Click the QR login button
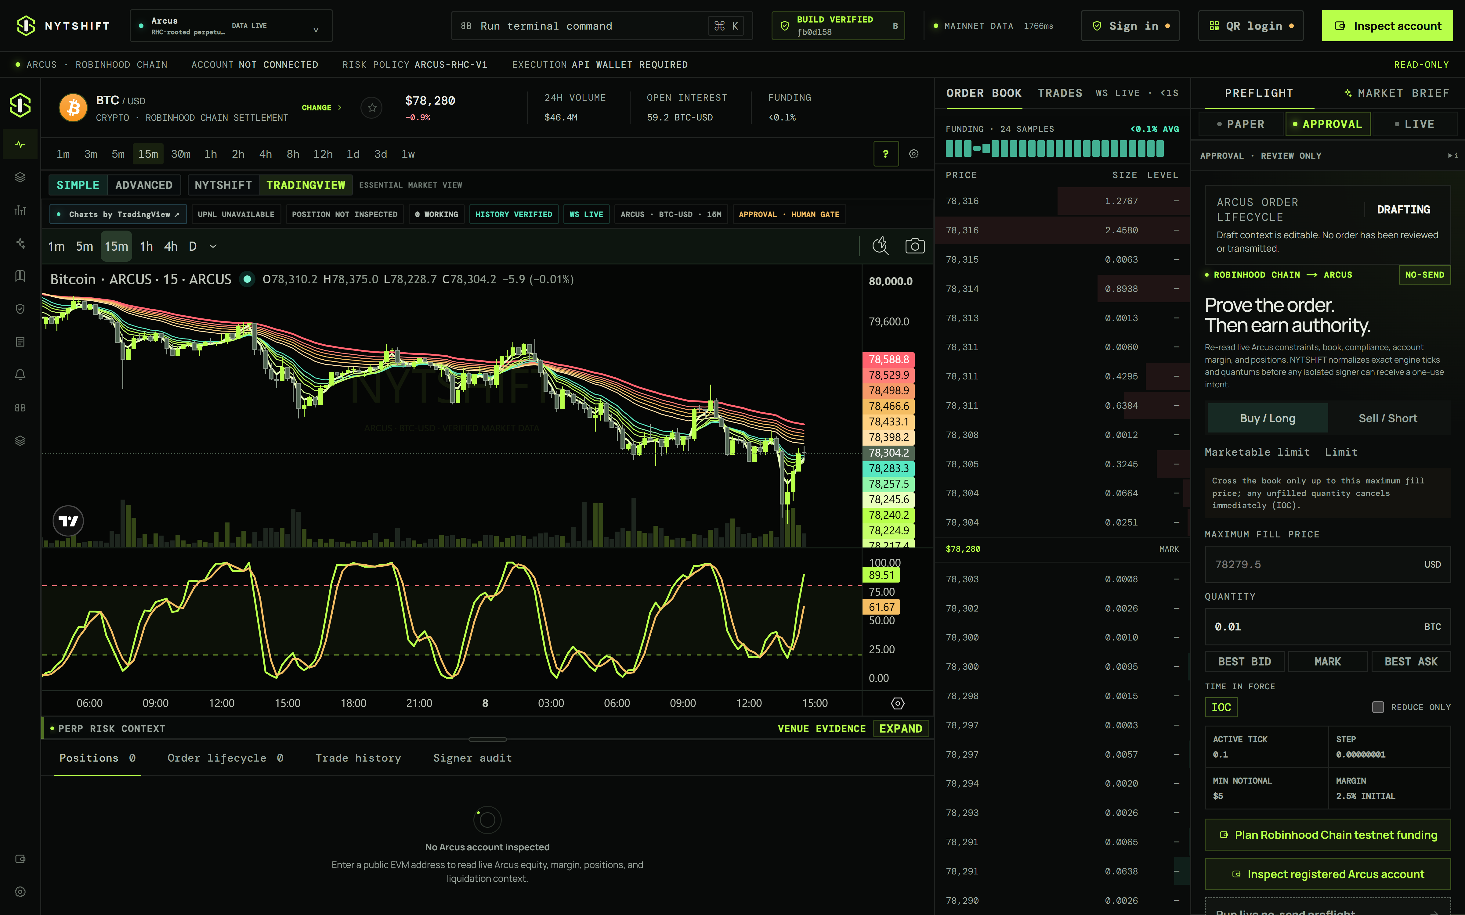1465x915 pixels. point(1251,25)
